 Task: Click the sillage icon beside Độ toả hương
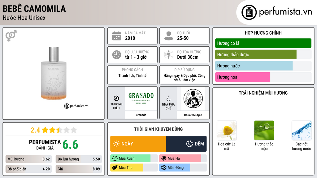pyautogui.click(x=169, y=55)
